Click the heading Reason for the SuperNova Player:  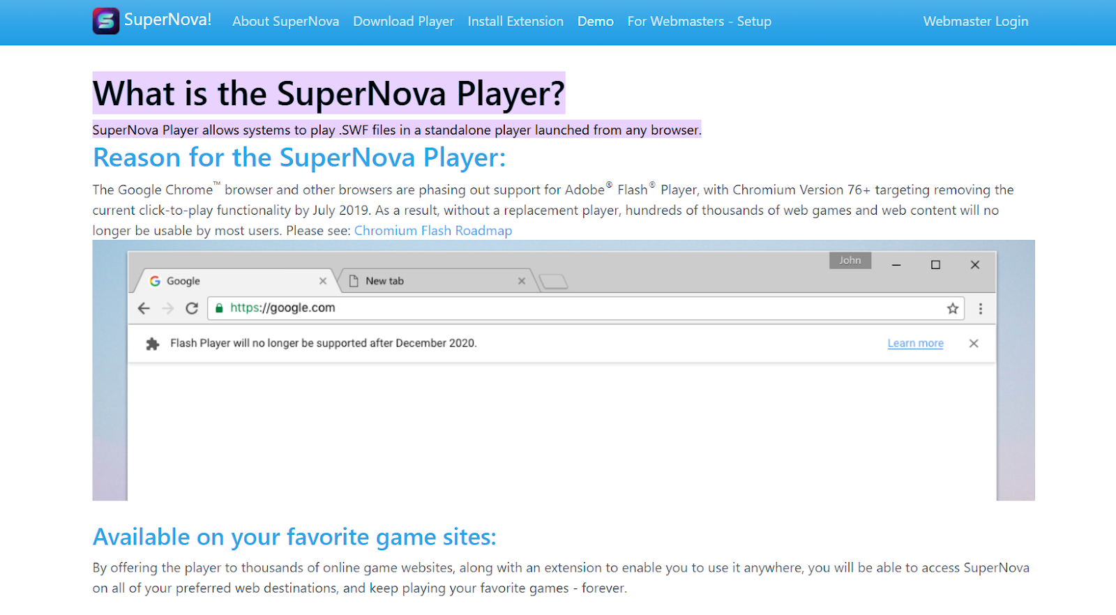click(299, 158)
